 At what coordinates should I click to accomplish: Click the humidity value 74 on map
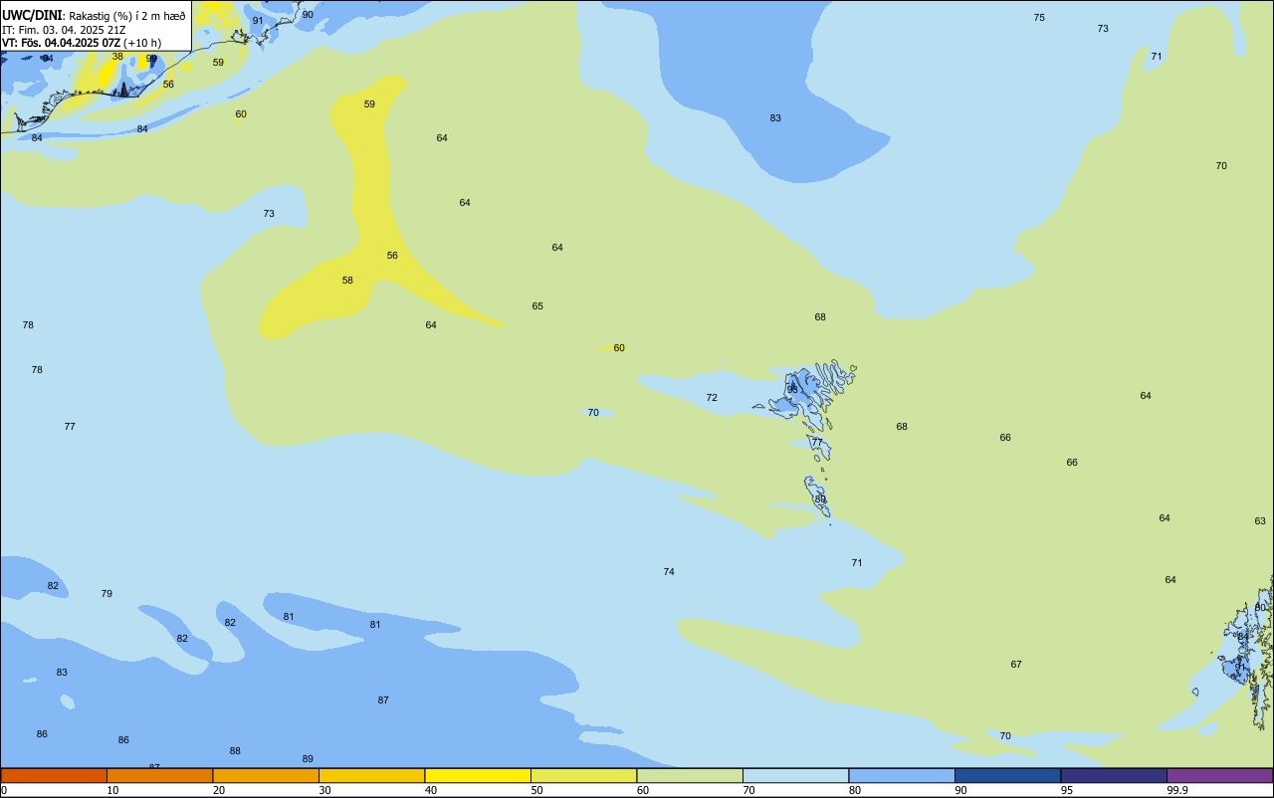[669, 572]
